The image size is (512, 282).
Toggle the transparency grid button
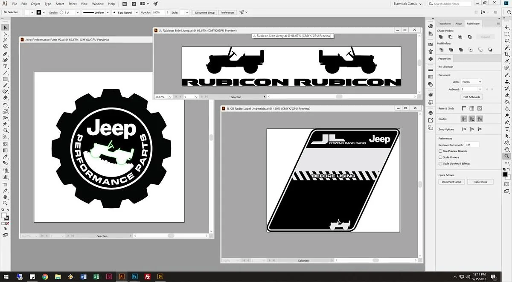[480, 108]
